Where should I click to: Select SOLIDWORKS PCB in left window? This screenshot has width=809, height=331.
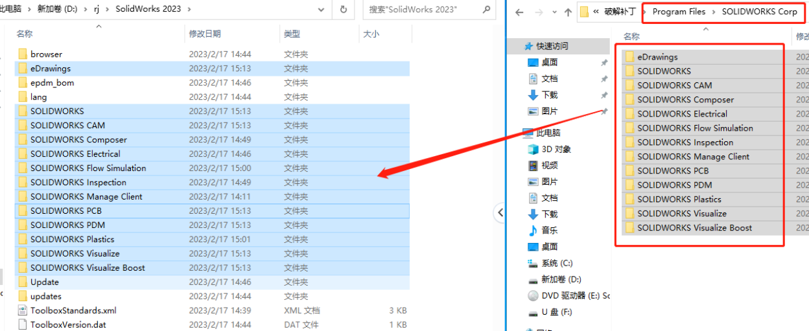212,211
